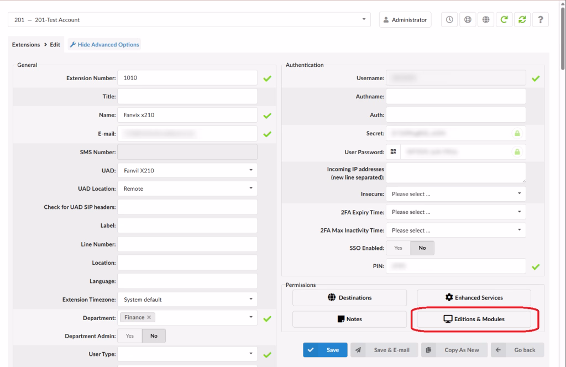Image resolution: width=566 pixels, height=367 pixels.
Task: Click the Auth input field
Action: pos(456,115)
